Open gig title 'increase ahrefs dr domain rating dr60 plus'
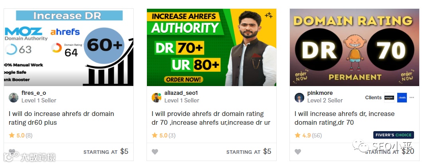 click(x=61, y=118)
